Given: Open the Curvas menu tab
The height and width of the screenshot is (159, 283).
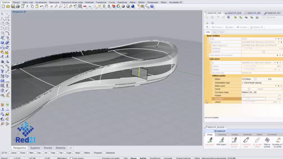Looking at the screenshot, I should (112, 2).
